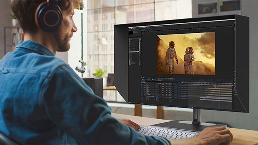Open the blue active composition tab in the timeline
This screenshot has width=258, height=145.
[143, 81]
